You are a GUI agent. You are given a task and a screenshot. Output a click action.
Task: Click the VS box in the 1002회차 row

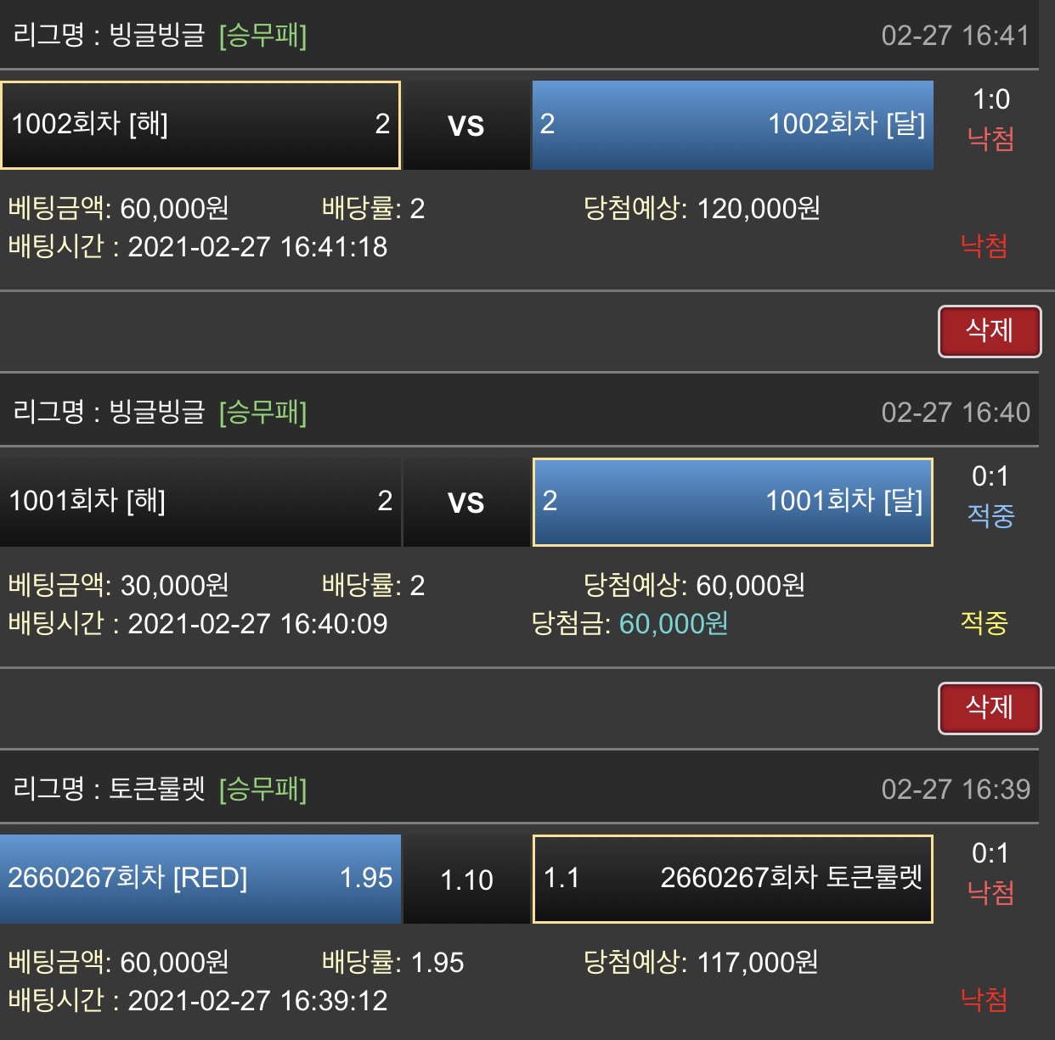(x=466, y=126)
